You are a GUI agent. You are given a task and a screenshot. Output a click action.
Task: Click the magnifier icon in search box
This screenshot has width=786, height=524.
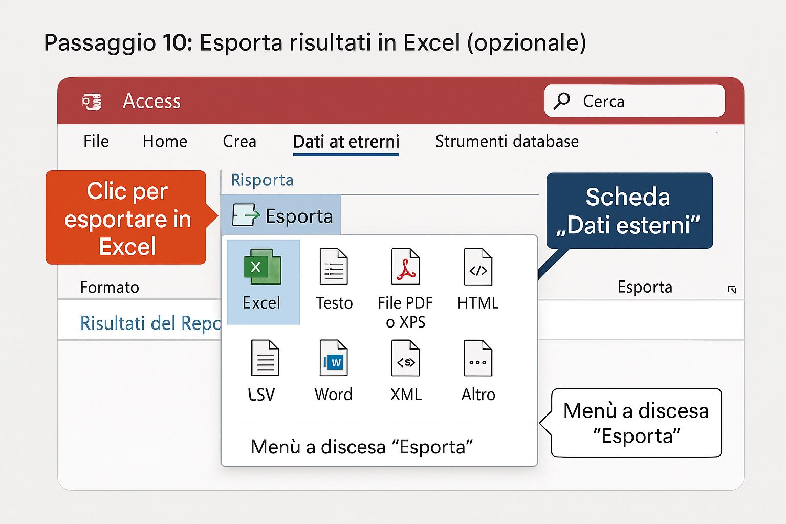coord(562,101)
